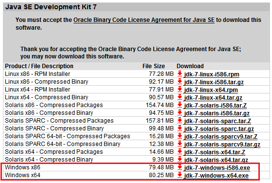Click the 'Solaris x64 - Compressed Binary' text
Viewport: 272px width, 183px height.
click(x=49, y=160)
